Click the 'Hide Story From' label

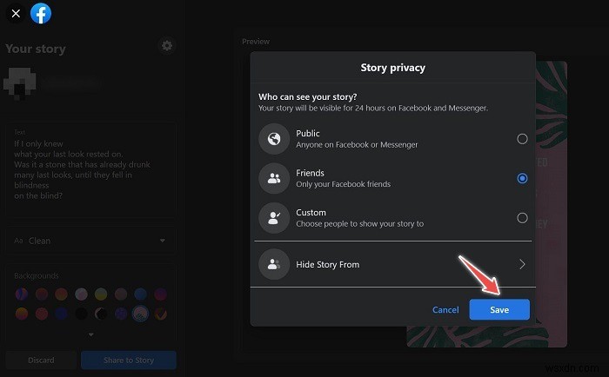(327, 265)
